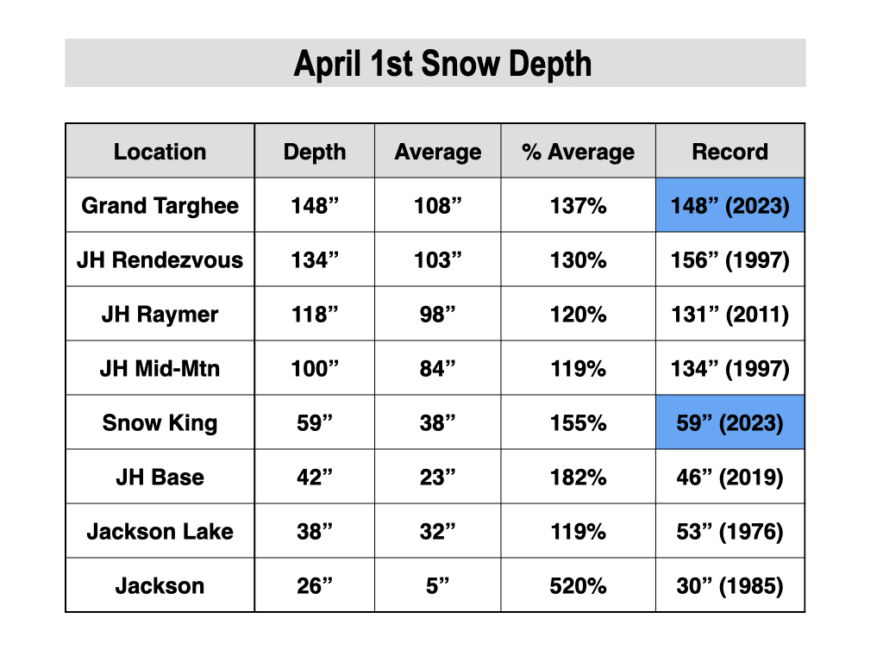Viewport: 883px width, 662px height.
Task: Click the % Average column header
Action: (x=578, y=151)
